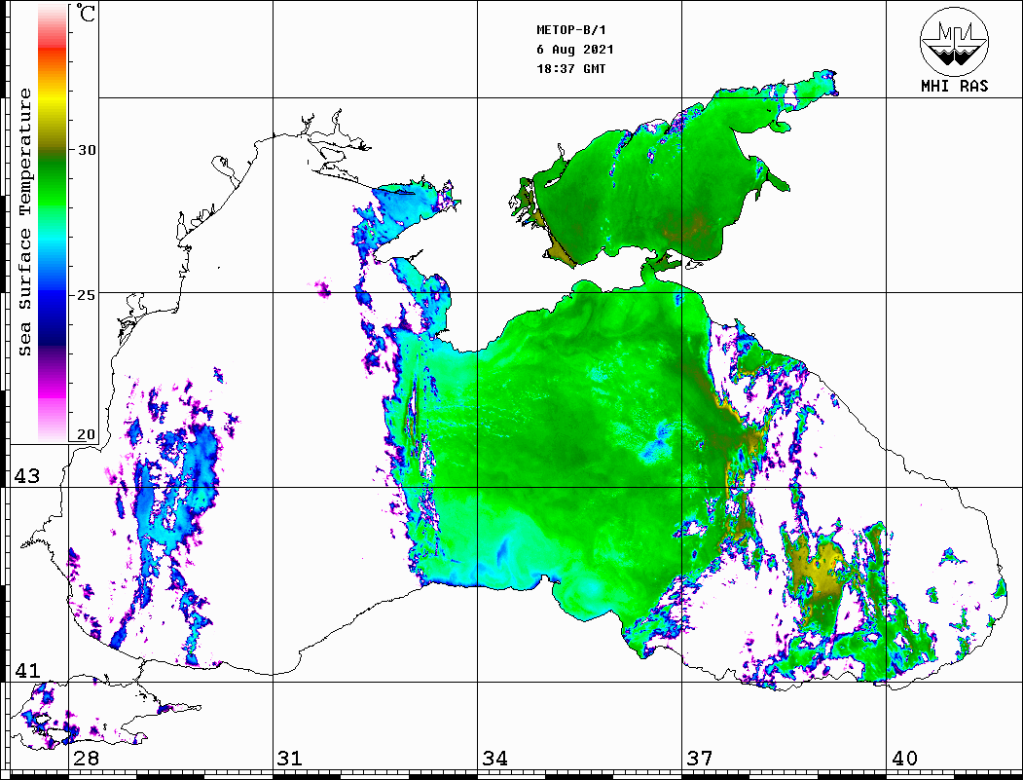Click longitude label '34'
The image size is (1023, 780).
(494, 759)
